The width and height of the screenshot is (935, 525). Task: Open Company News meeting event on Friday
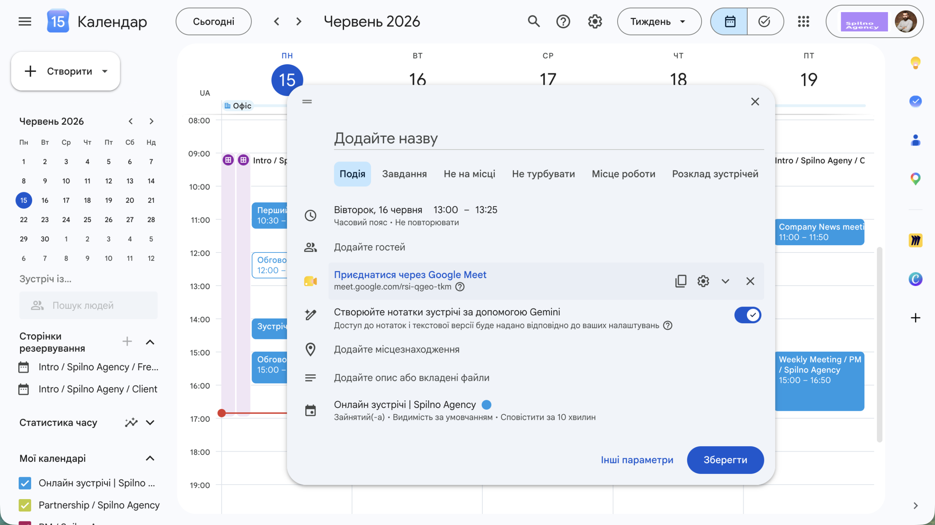pyautogui.click(x=820, y=232)
